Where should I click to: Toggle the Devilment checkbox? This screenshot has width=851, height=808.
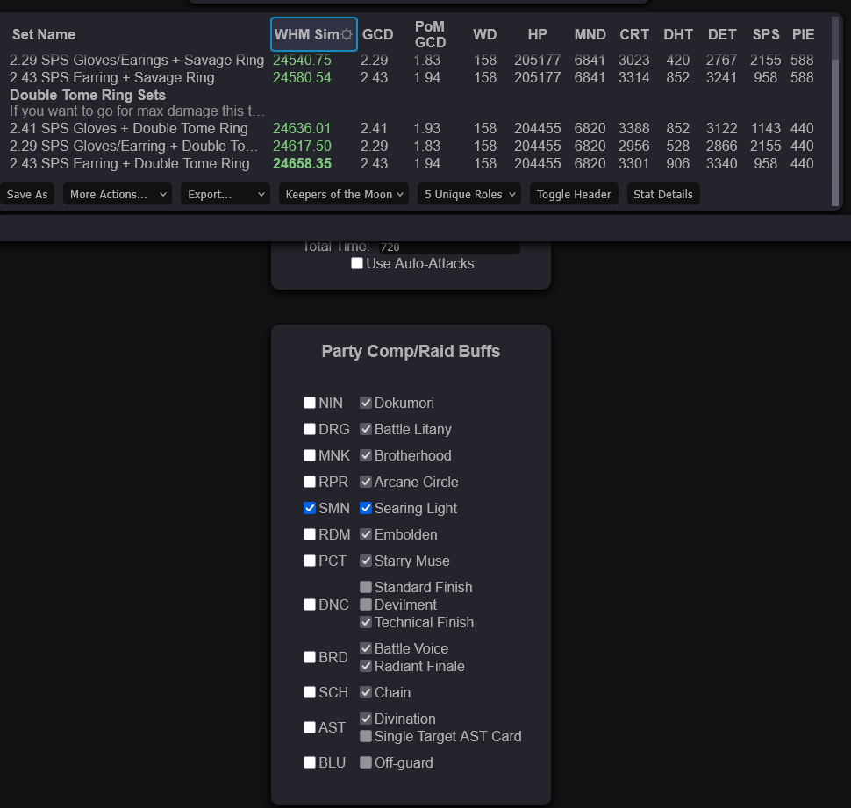[366, 604]
